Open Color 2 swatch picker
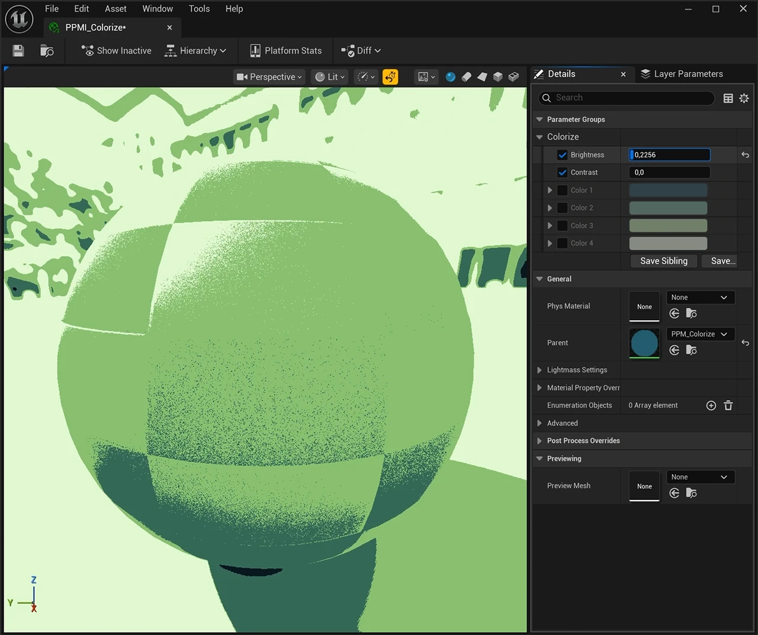Viewport: 758px width, 635px height. click(668, 208)
